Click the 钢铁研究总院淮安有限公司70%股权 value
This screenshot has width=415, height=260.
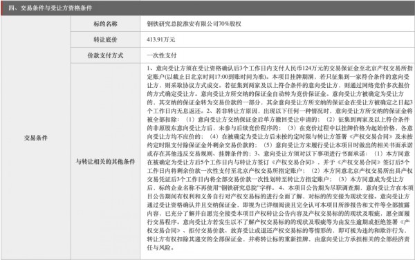pos(194,24)
